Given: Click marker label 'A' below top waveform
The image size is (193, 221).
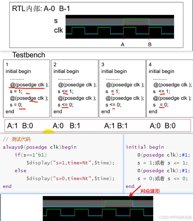Looking at the screenshot, I should pyautogui.click(x=123, y=45).
